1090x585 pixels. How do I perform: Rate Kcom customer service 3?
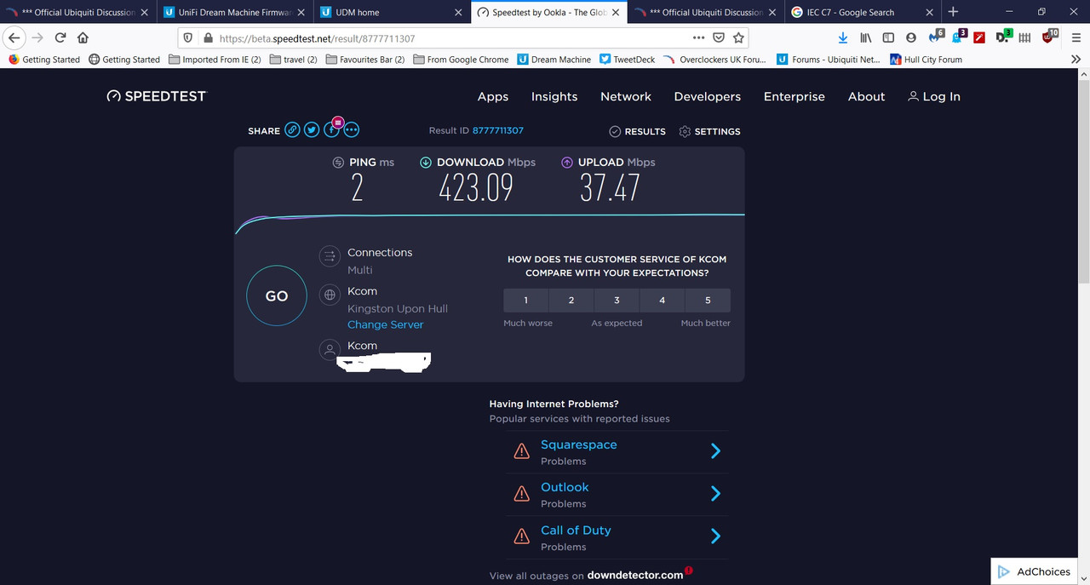617,300
